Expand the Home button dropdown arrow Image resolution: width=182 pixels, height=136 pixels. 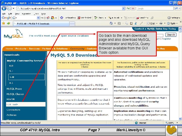(115, 23)
